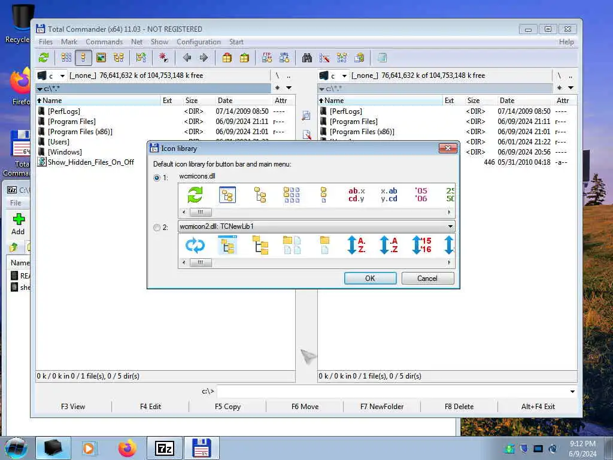The image size is (613, 460).
Task: Open command line history dropdown
Action: [572, 392]
